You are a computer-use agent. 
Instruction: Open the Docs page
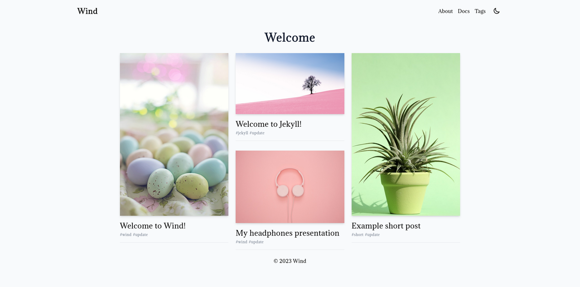(464, 11)
